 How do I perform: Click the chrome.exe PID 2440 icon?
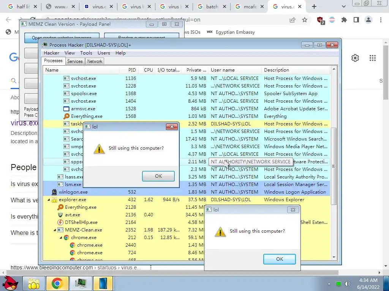(x=73, y=245)
